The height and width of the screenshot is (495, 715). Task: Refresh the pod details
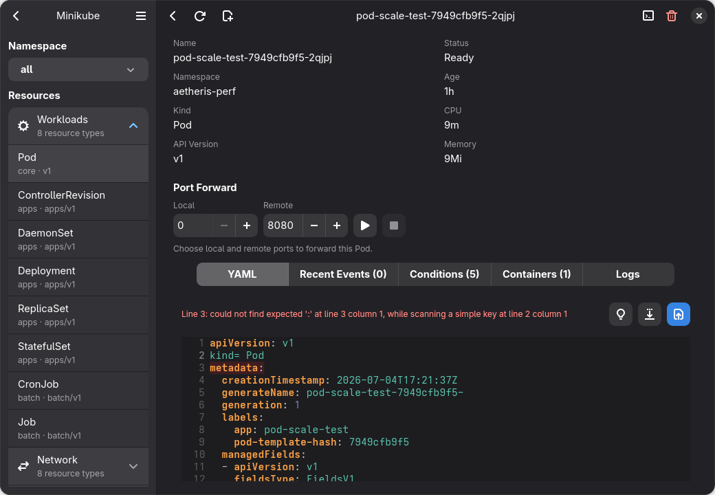[200, 16]
